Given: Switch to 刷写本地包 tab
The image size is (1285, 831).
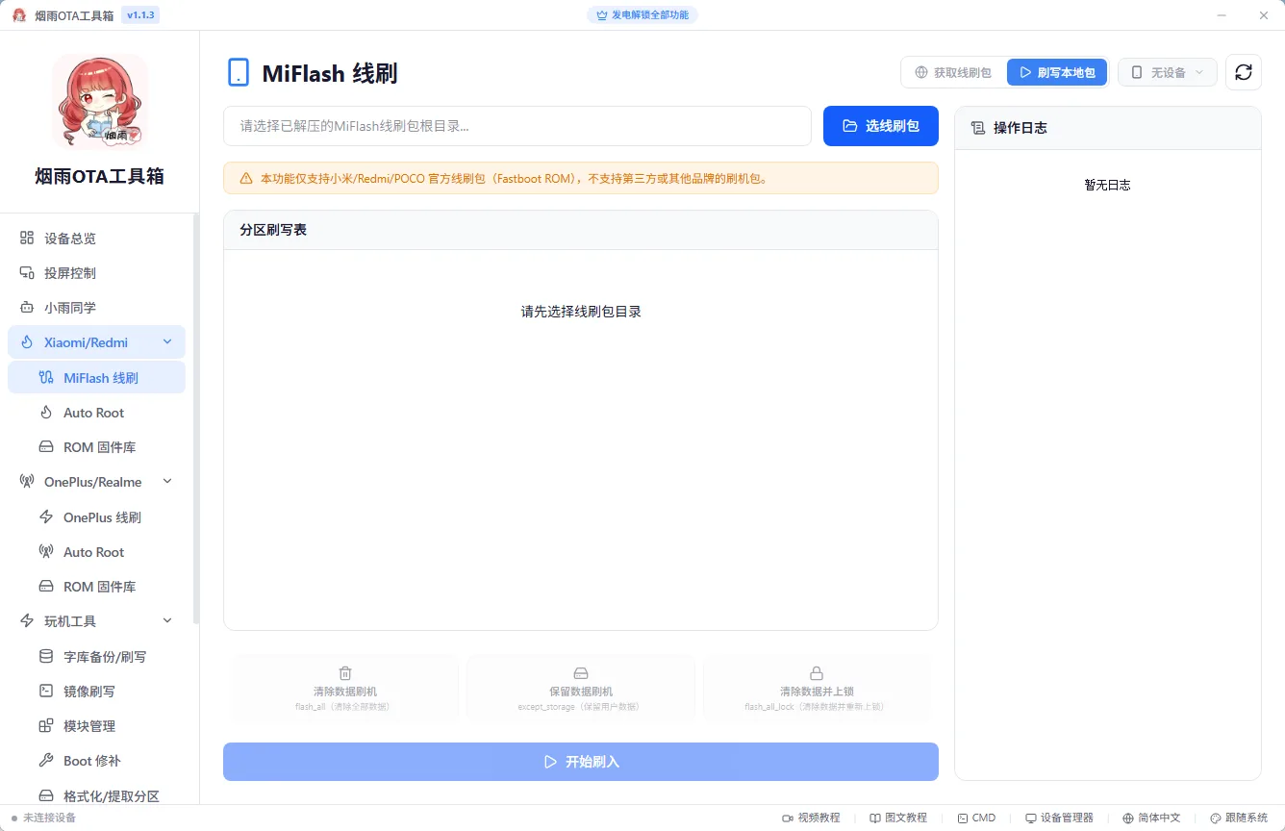Looking at the screenshot, I should click(x=1057, y=72).
